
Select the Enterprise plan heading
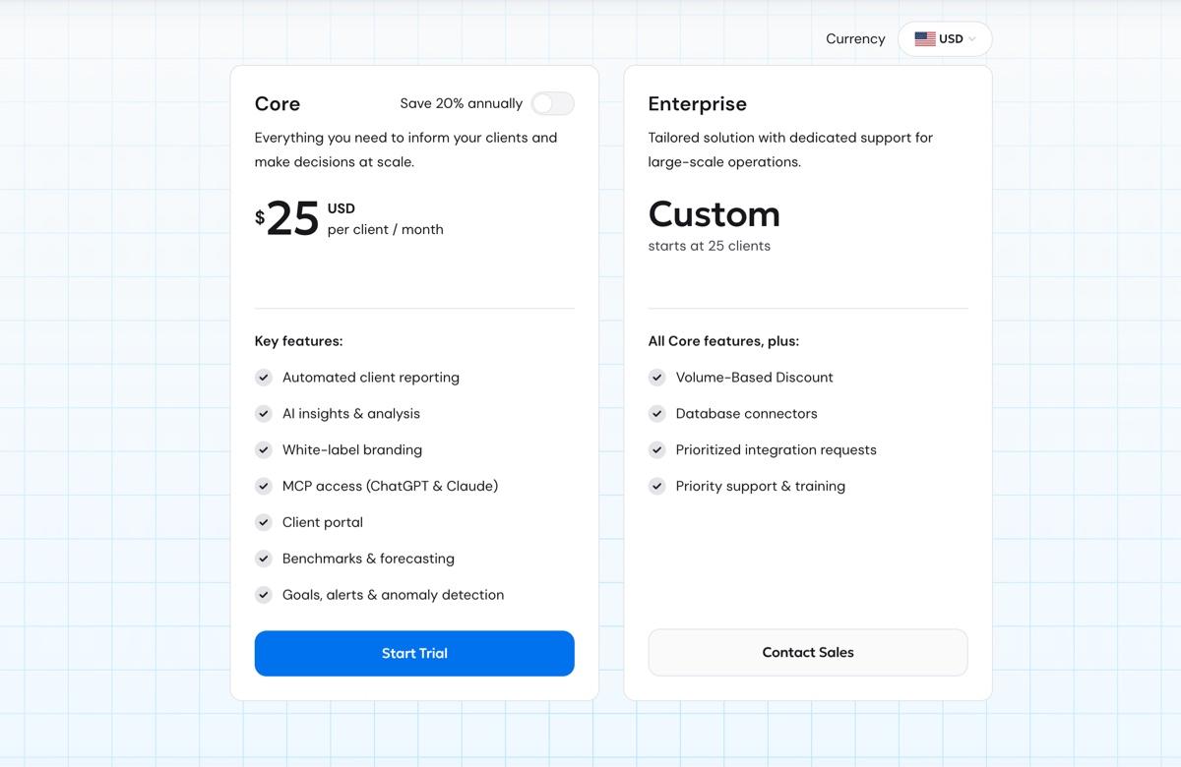coord(698,103)
